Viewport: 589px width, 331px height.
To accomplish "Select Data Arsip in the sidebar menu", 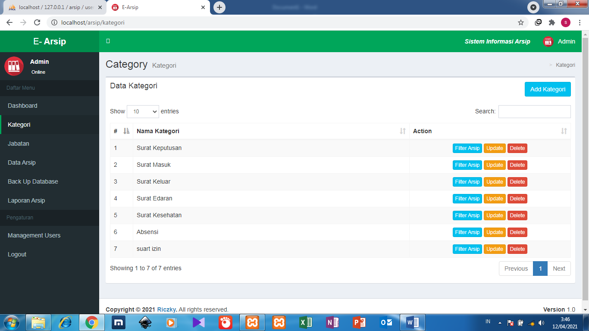I will coord(21,162).
